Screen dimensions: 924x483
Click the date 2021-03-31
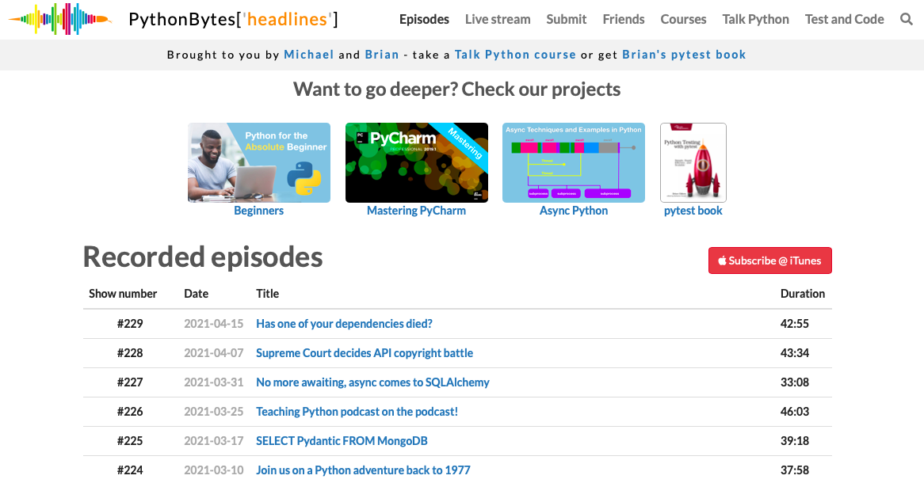click(x=213, y=382)
